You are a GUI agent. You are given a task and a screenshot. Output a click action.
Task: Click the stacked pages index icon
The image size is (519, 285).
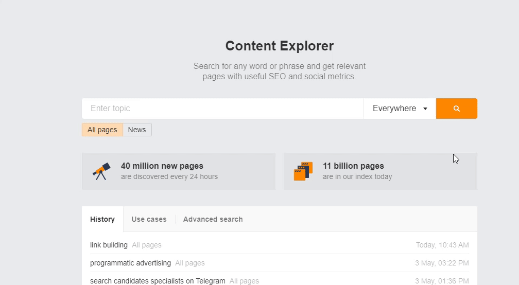tap(303, 171)
